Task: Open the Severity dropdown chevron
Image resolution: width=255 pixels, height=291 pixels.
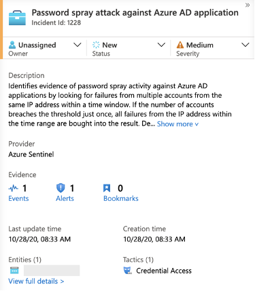Action: tap(245, 45)
